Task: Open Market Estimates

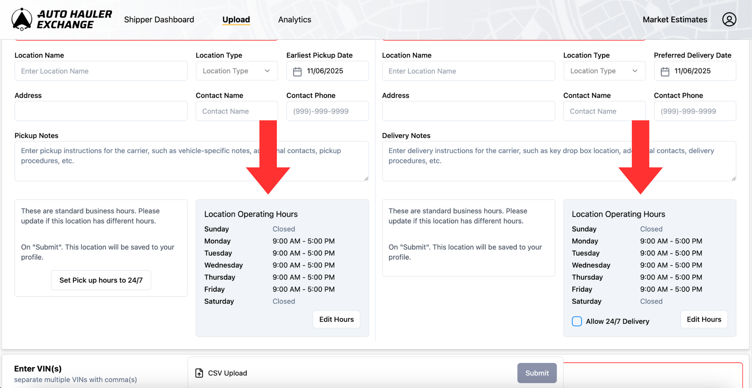Action: pos(674,19)
